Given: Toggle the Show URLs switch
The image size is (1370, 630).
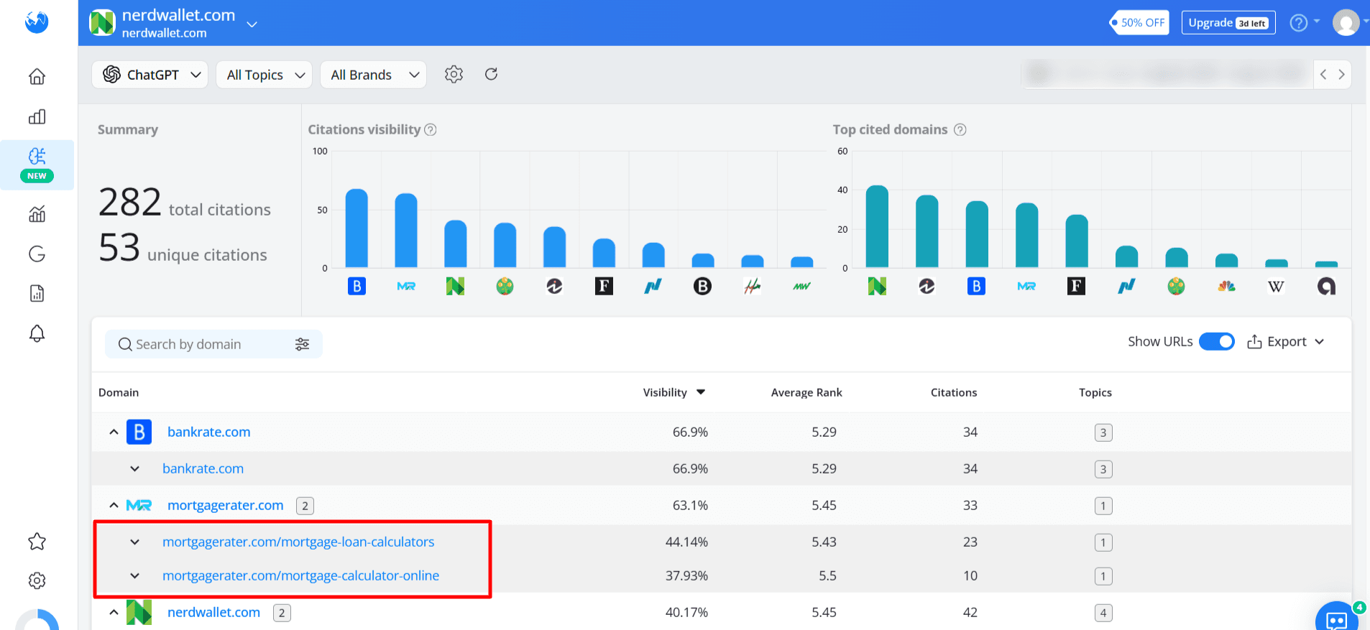Looking at the screenshot, I should (1217, 341).
